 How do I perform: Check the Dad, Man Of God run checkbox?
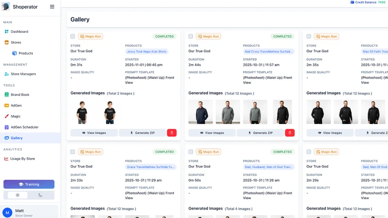coord(308,152)
